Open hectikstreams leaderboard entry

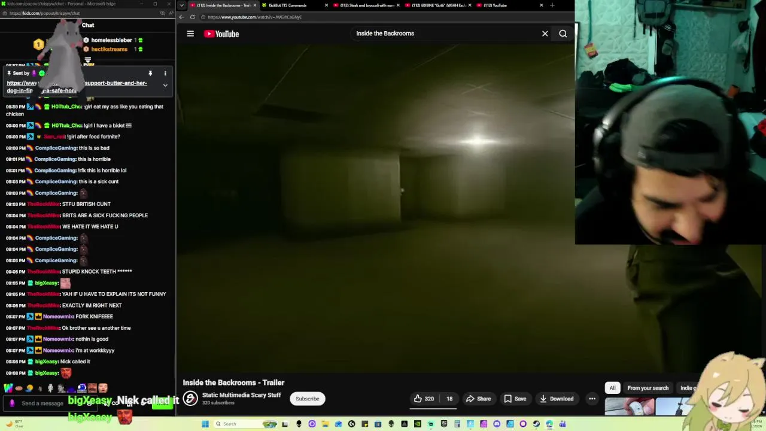109,49
